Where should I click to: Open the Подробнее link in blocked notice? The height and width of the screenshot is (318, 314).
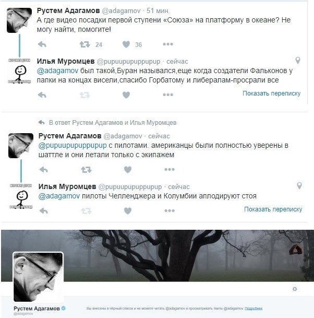tap(253, 309)
